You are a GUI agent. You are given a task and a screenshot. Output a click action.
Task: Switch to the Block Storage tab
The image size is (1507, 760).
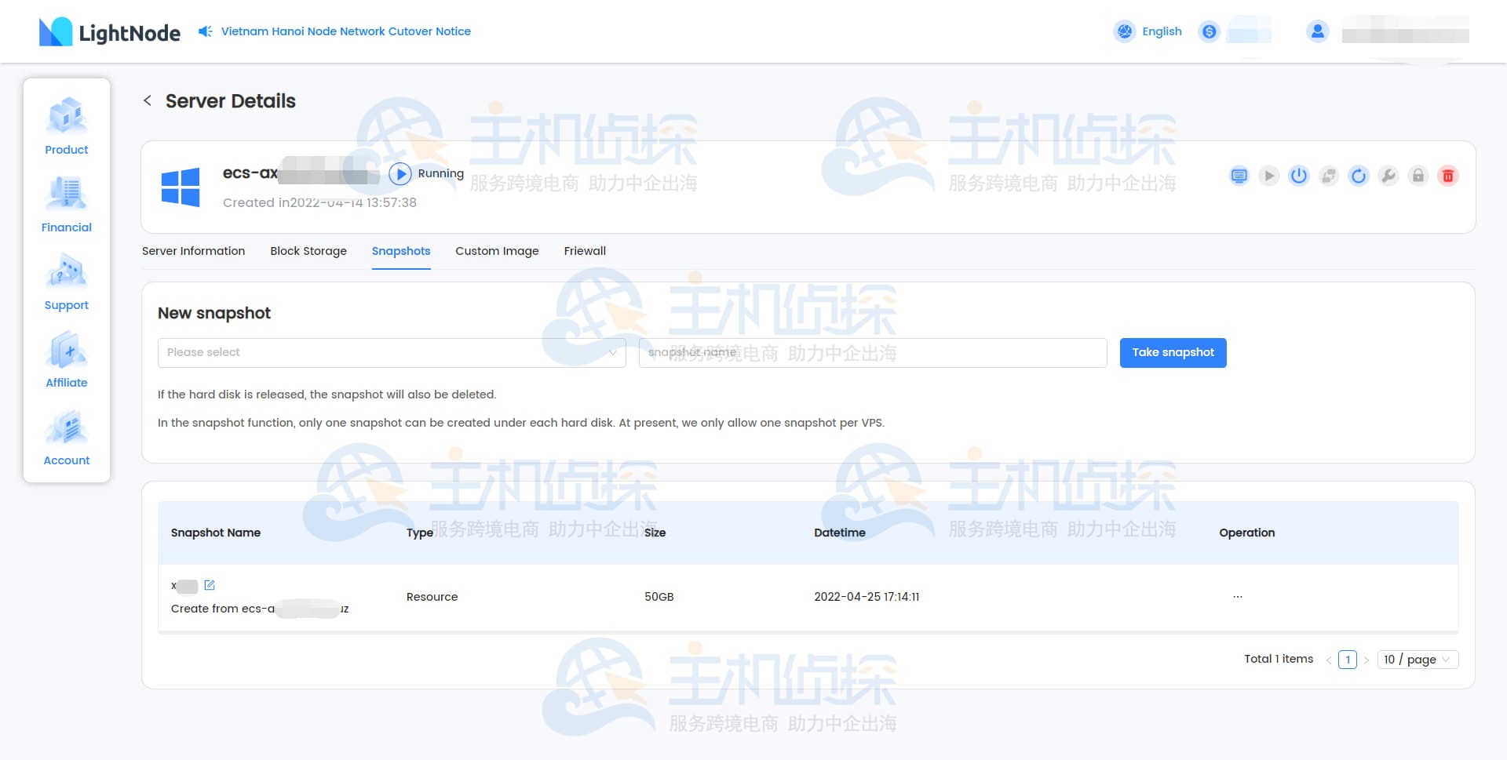tap(308, 251)
